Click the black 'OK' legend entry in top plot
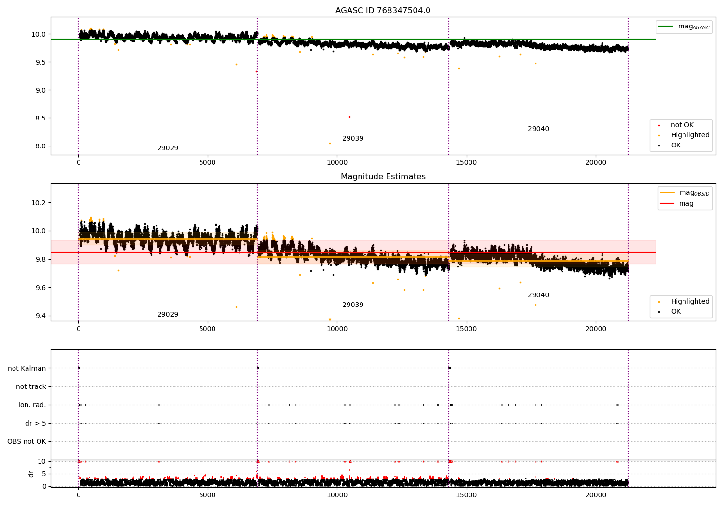This screenshot has height=506, width=723. (x=676, y=146)
